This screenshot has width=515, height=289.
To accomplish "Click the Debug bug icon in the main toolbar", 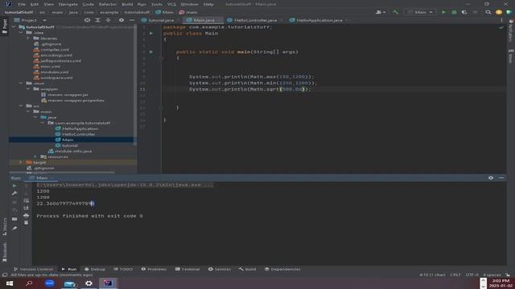I will 454,12.
